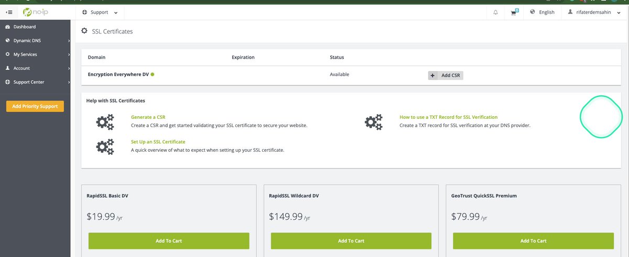This screenshot has height=257, width=629.
Task: Click the GeoTrust QuickSSL Premium title
Action: (484, 196)
